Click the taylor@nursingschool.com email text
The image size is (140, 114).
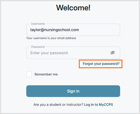point(55,30)
